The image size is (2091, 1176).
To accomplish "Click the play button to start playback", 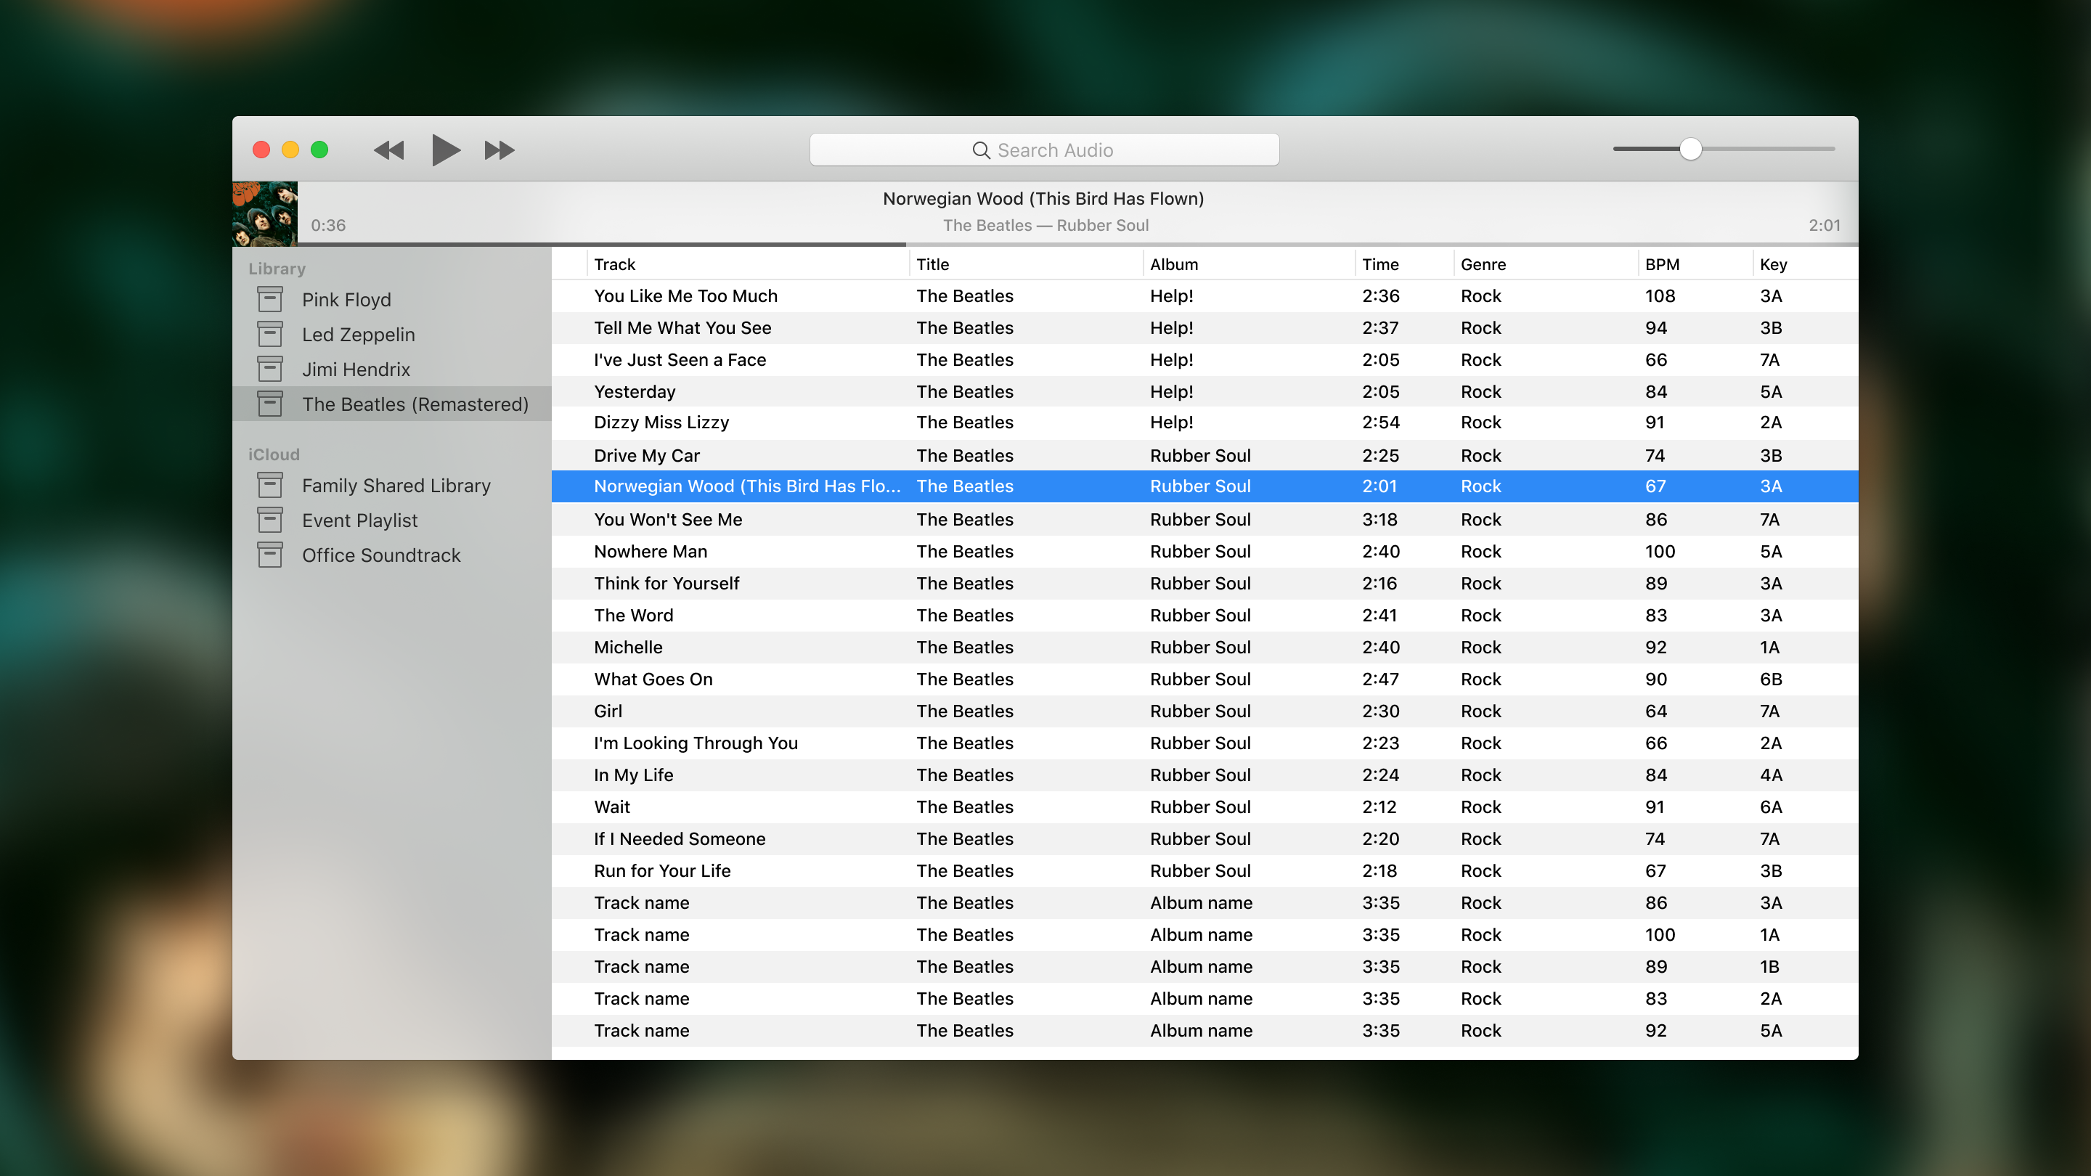I will [445, 150].
